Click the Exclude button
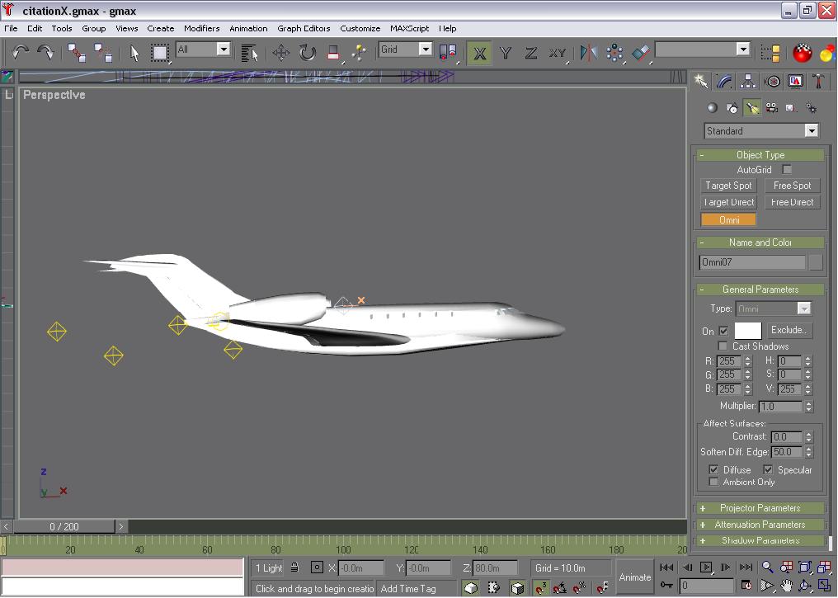Viewport: 838px width, 598px height. click(789, 330)
